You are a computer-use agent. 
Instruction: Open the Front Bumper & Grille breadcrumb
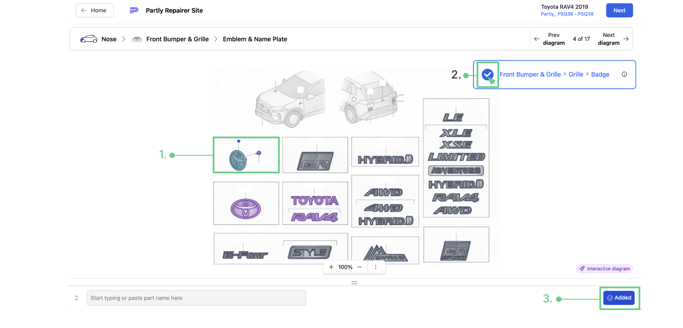pyautogui.click(x=177, y=39)
